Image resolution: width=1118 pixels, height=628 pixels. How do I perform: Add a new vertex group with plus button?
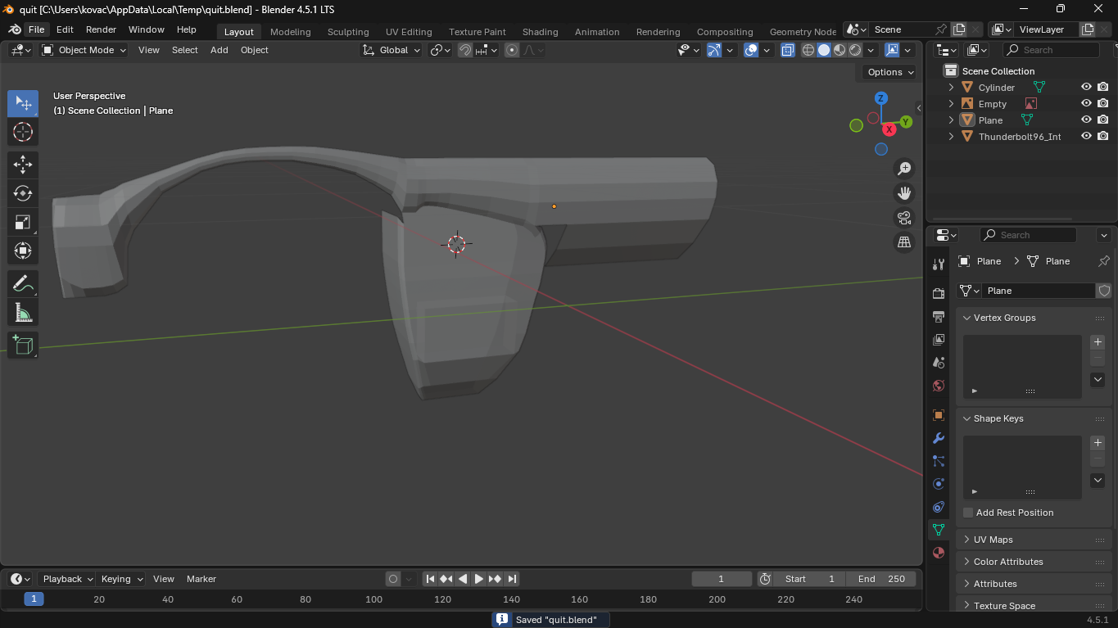point(1098,342)
